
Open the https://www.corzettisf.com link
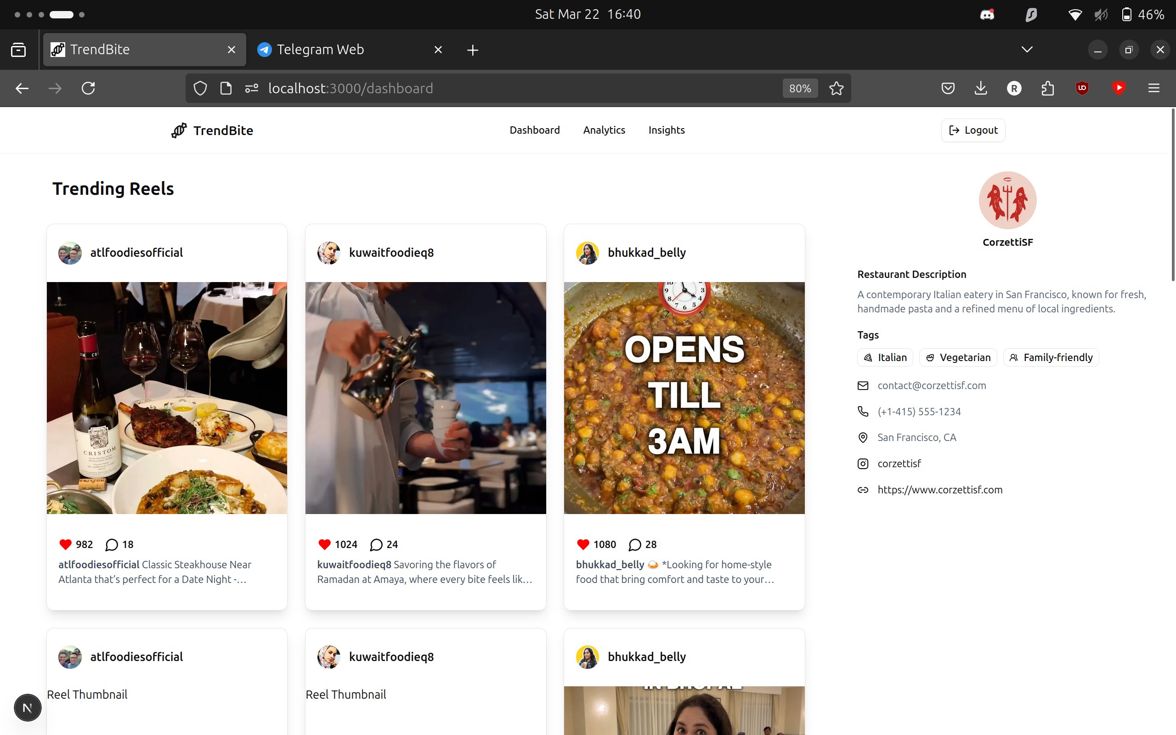tap(940, 490)
